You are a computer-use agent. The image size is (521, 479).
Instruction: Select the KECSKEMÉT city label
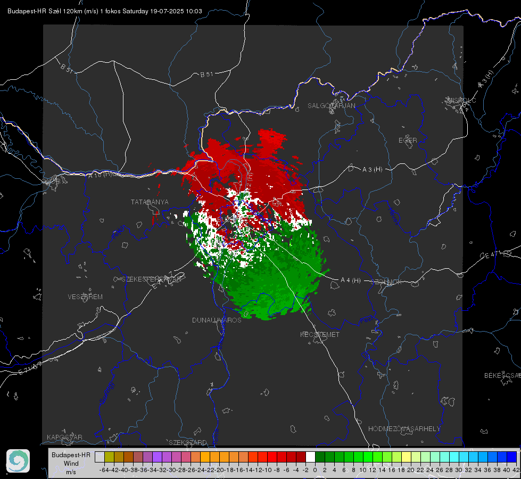tap(320, 334)
